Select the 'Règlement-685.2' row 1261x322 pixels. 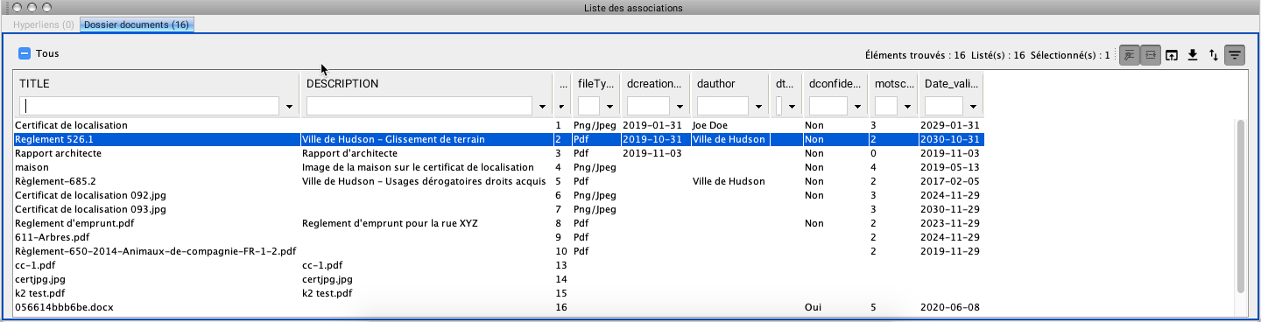pyautogui.click(x=498, y=181)
